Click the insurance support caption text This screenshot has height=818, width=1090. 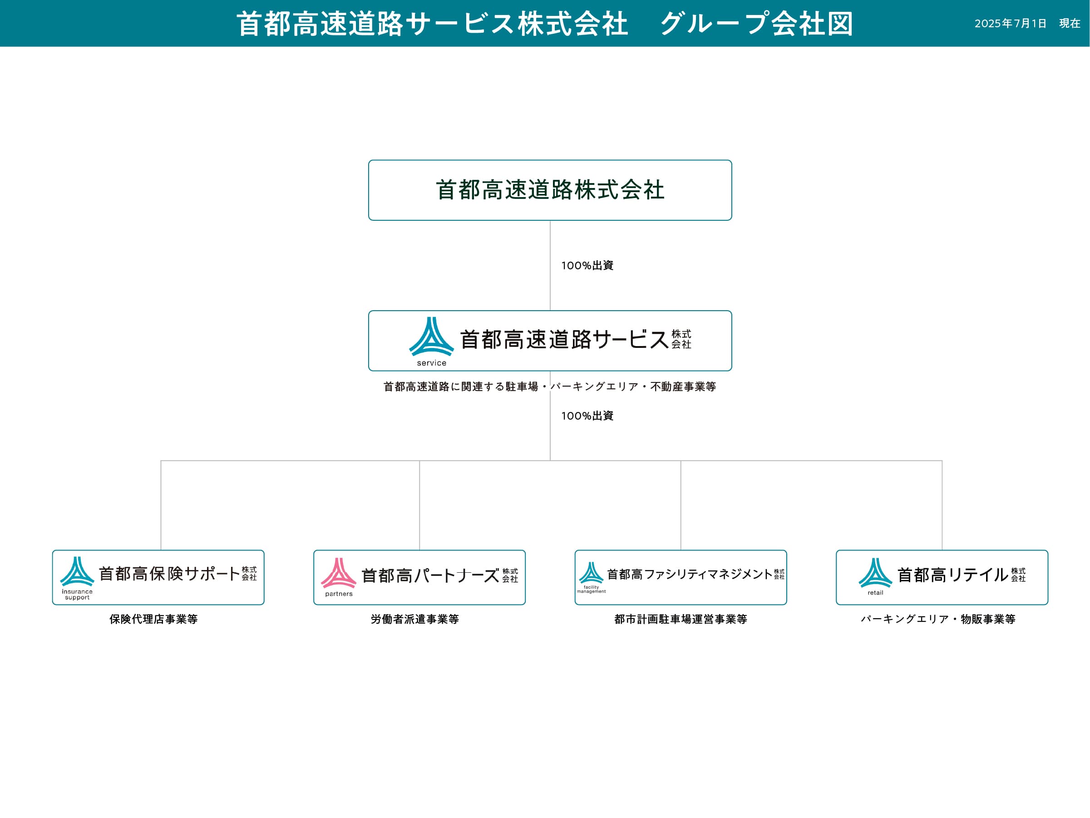click(77, 595)
